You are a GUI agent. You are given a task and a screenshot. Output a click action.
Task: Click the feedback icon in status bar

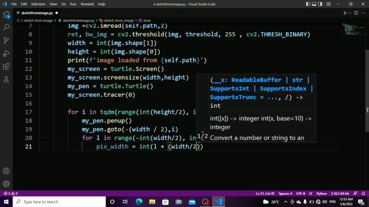pos(355,194)
